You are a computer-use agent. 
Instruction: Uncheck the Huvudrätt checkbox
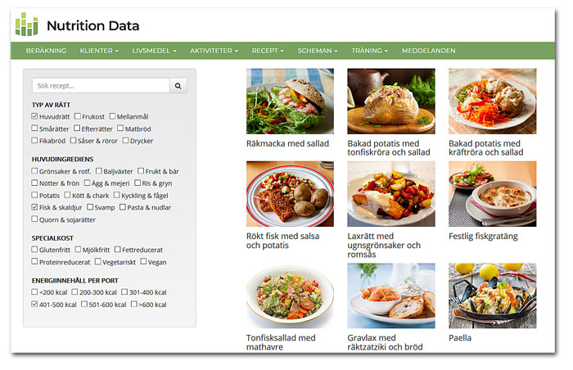(35, 117)
